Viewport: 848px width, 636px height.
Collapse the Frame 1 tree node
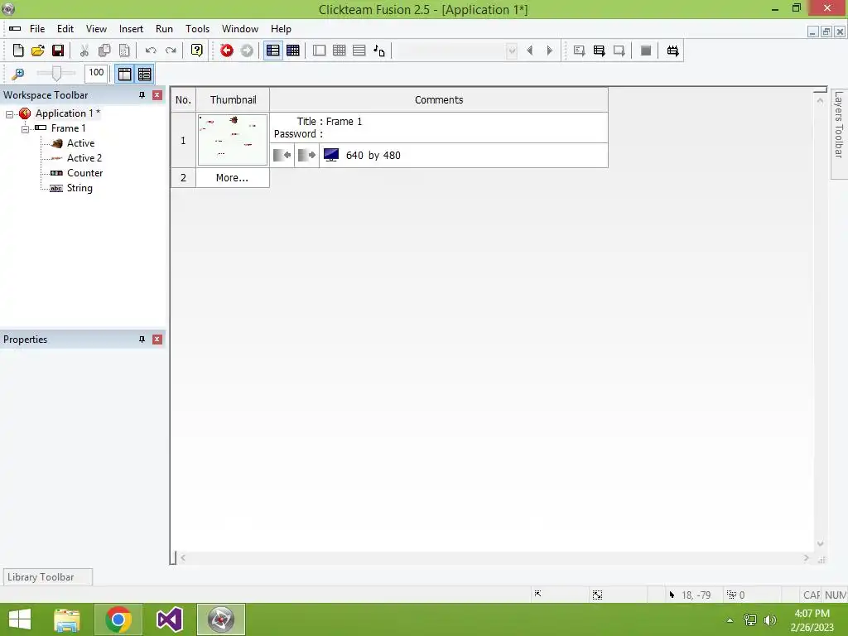[25, 129]
